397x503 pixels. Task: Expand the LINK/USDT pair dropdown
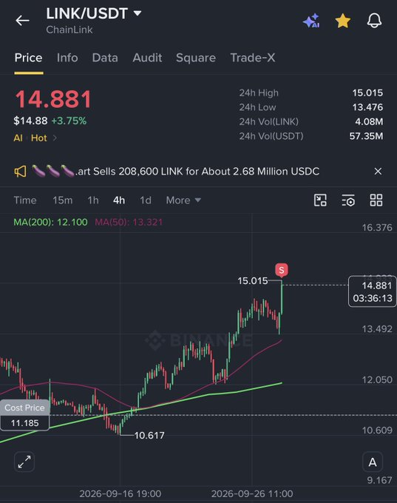pyautogui.click(x=138, y=13)
